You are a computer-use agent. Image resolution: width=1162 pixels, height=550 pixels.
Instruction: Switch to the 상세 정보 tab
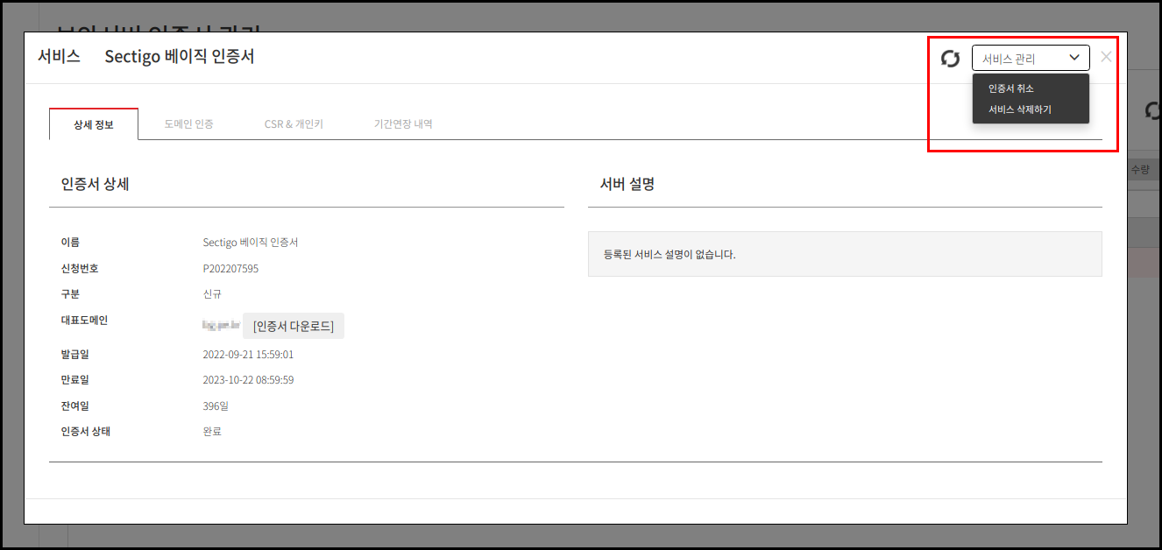click(94, 124)
